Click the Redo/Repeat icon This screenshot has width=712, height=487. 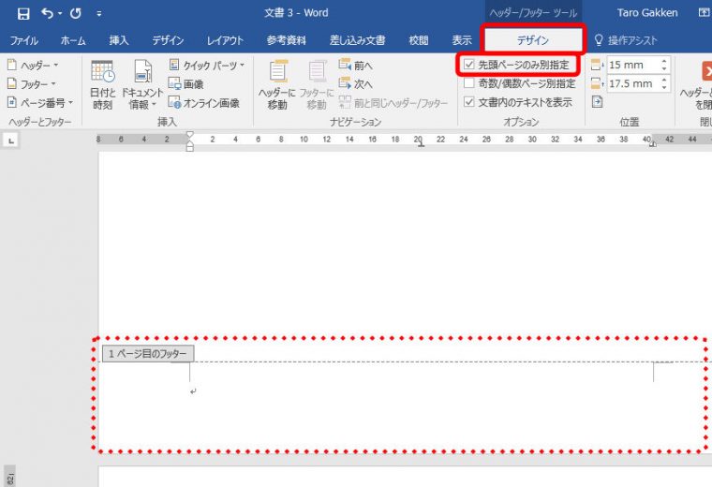pos(75,14)
